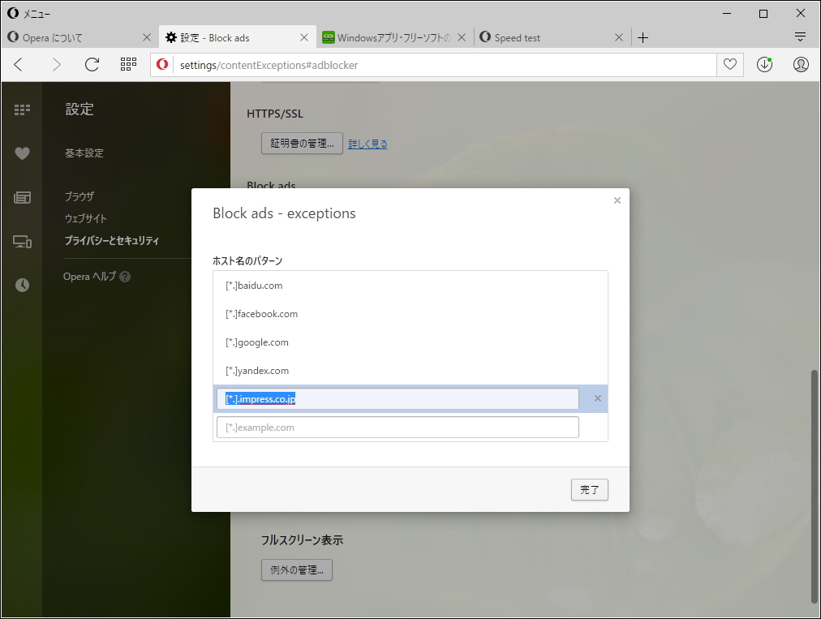The image size is (821, 619).
Task: Reload the current settings page
Action: [92, 64]
